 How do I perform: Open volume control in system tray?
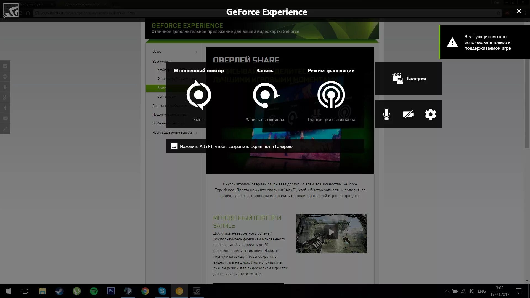click(471, 291)
